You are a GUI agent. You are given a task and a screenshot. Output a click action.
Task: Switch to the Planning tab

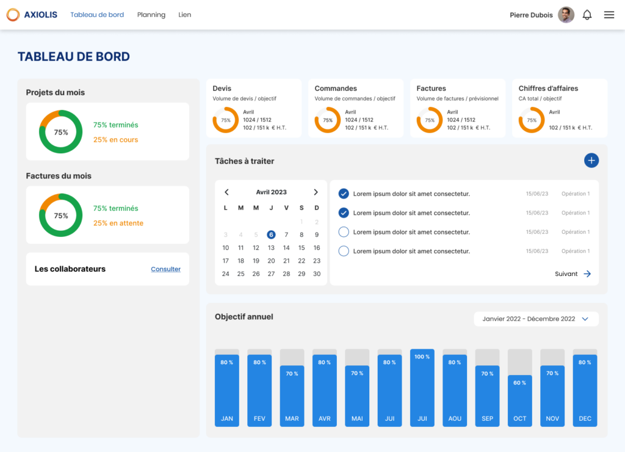pyautogui.click(x=151, y=15)
